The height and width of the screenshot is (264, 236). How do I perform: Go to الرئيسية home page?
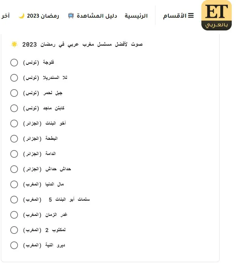click(x=136, y=16)
